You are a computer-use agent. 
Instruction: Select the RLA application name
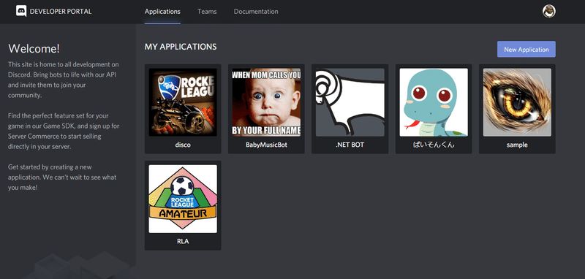tap(183, 241)
